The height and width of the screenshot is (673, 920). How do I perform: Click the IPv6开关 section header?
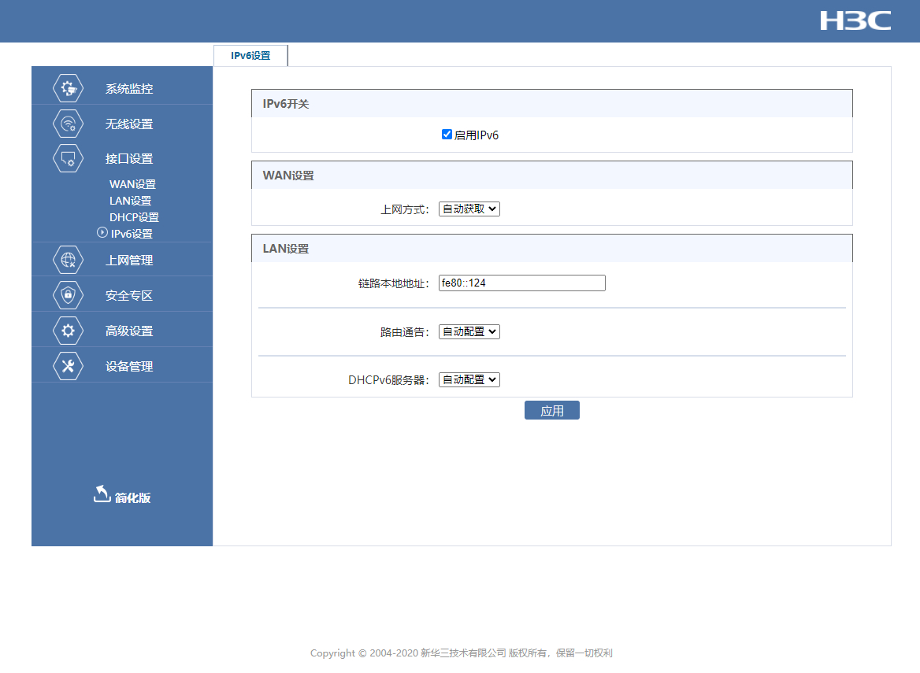552,104
